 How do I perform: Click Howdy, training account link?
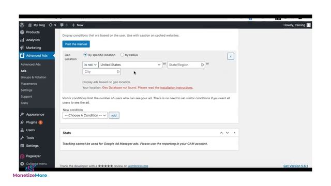(294, 25)
